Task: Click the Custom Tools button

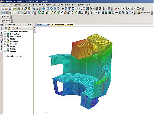Action: tap(144, 13)
